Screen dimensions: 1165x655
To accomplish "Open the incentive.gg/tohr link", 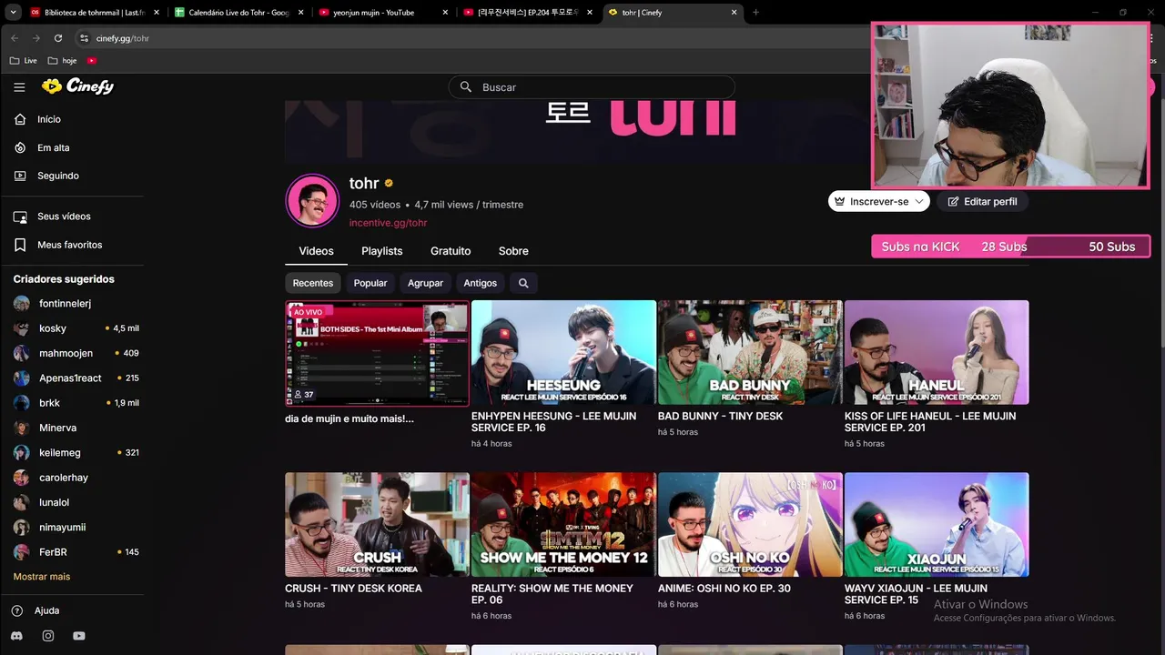I will click(388, 223).
